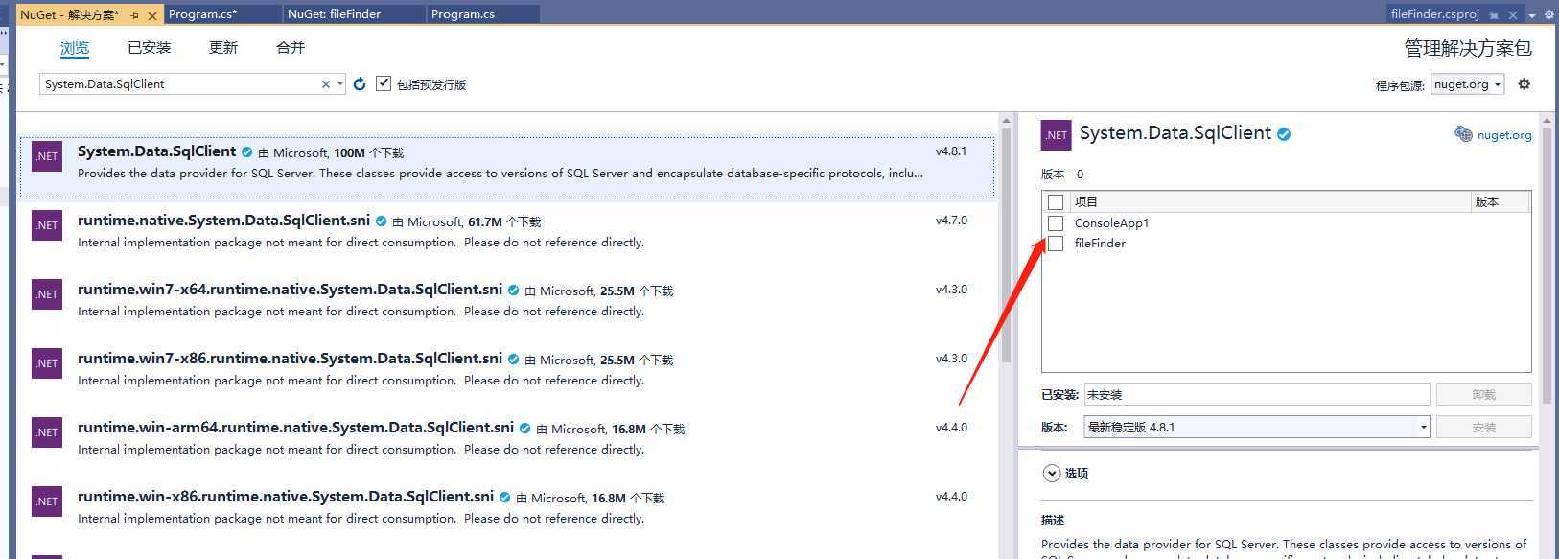This screenshot has height=559, width=1559.
Task: Click verified badge of System.Data.SqlClient list item
Action: coord(246,152)
